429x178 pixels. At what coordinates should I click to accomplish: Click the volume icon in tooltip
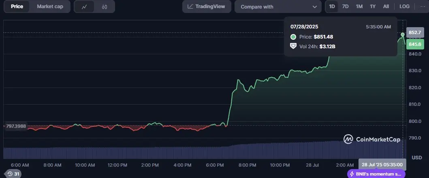[x=293, y=46]
